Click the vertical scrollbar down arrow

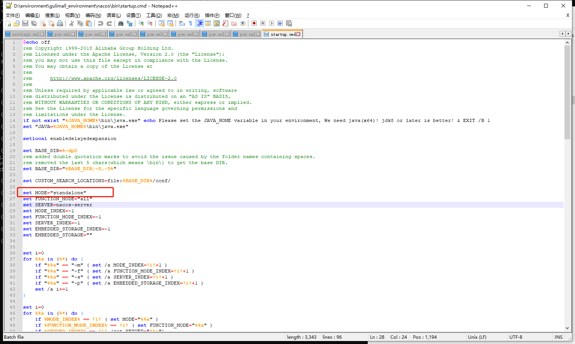567,328
